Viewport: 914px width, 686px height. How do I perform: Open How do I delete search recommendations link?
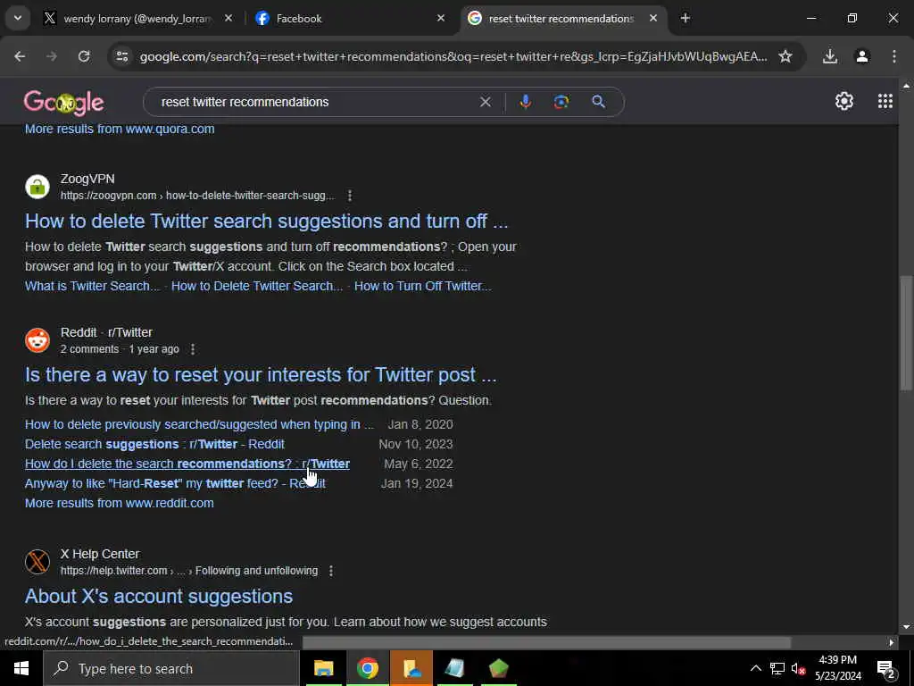coord(187,464)
